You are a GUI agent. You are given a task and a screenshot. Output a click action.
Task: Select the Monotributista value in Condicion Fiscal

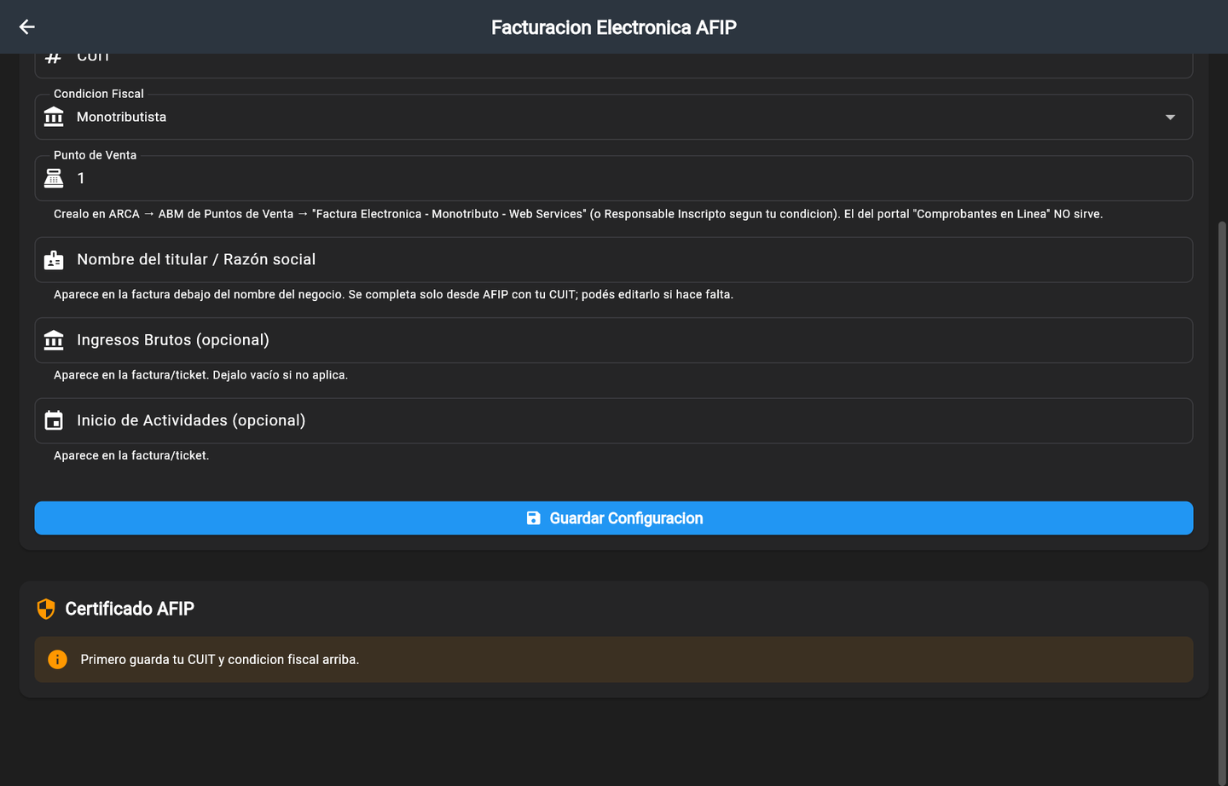click(121, 117)
